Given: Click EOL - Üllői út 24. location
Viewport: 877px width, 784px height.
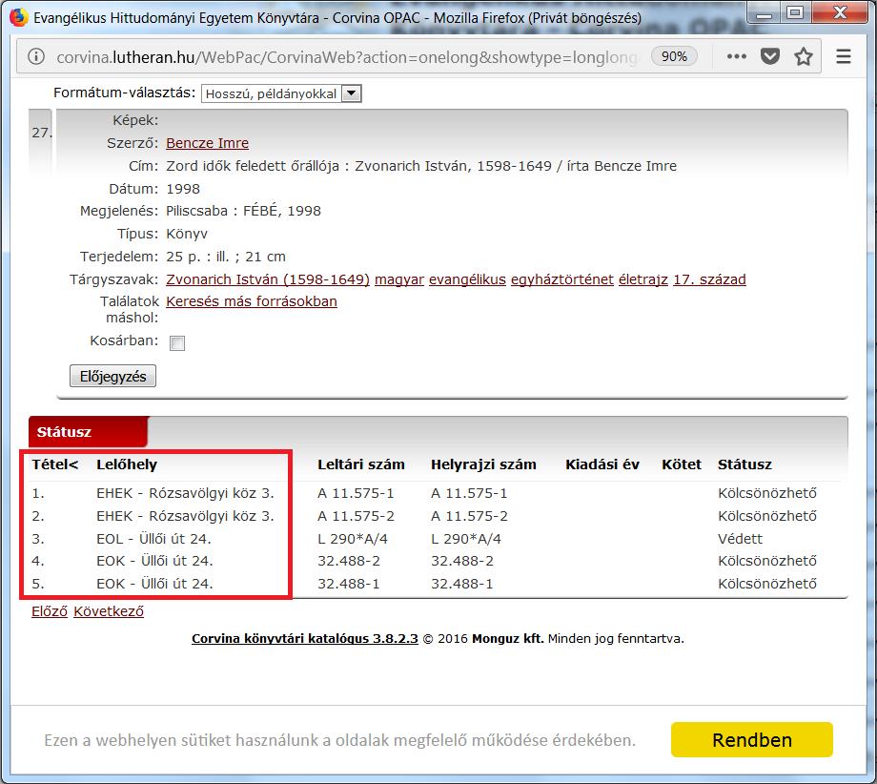Looking at the screenshot, I should click(153, 539).
